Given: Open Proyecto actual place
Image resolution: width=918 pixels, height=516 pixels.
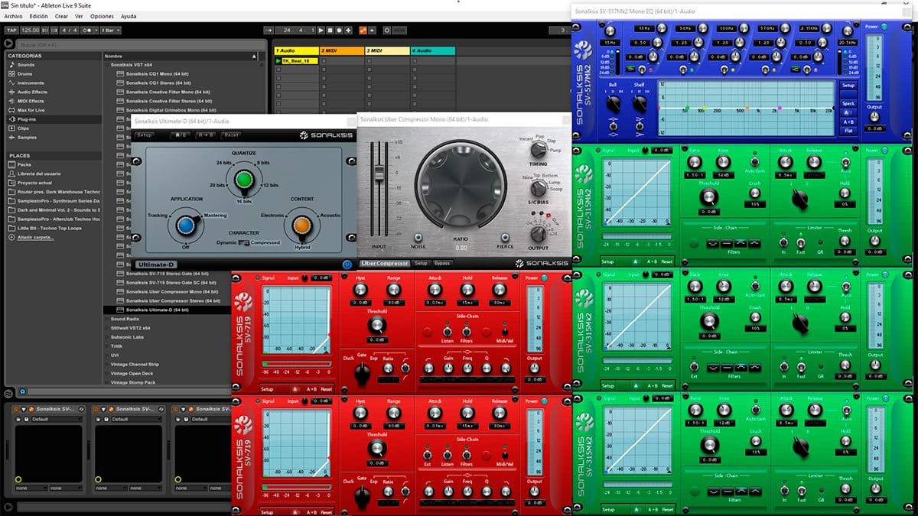Looking at the screenshot, I should click(x=34, y=183).
